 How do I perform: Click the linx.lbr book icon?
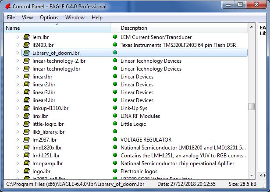(26, 116)
